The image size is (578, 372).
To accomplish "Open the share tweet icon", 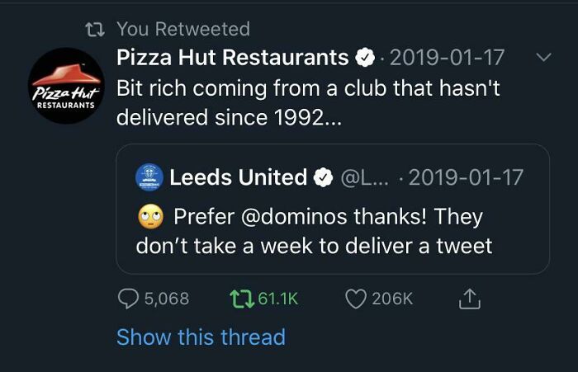I will 469,299.
